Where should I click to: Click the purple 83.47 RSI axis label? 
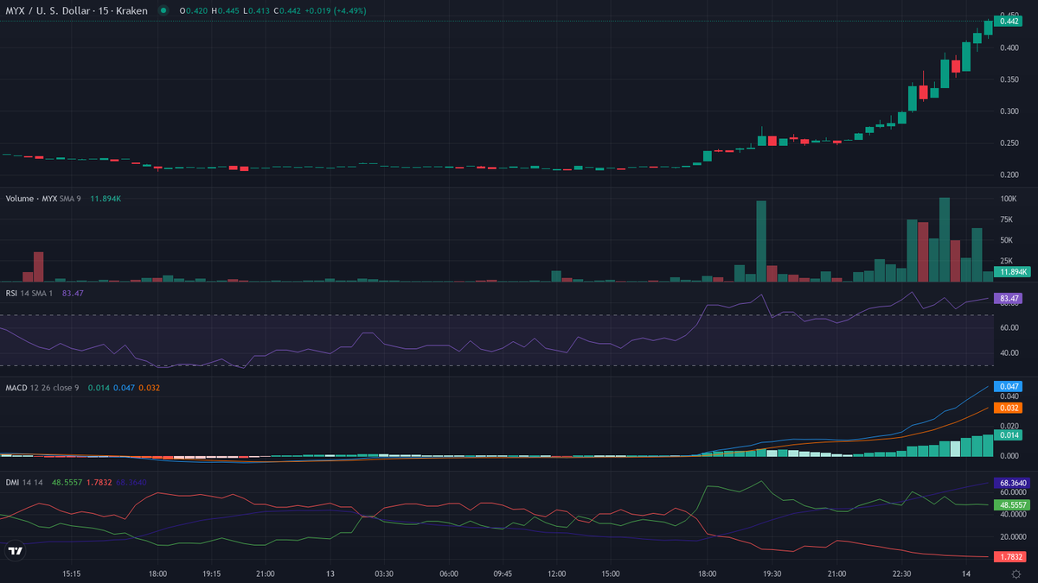1009,298
